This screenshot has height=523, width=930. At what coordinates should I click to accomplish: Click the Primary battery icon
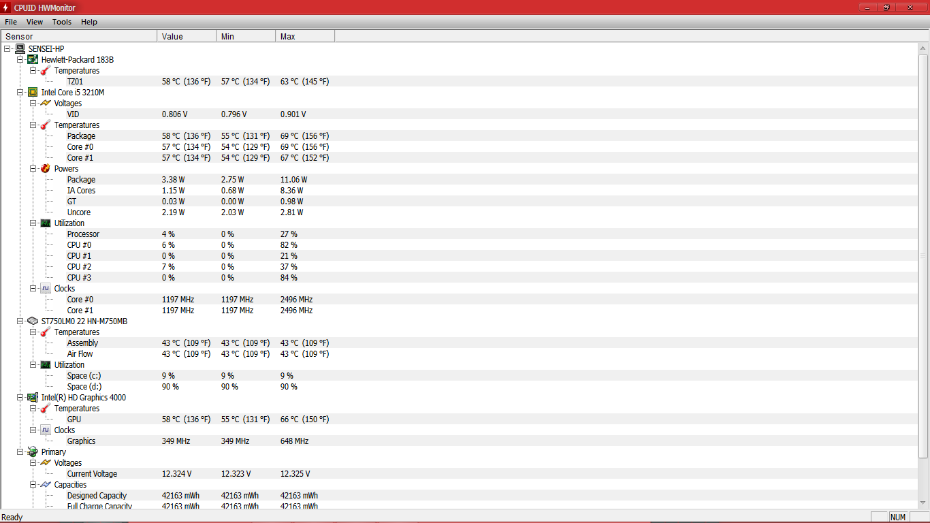tap(33, 452)
